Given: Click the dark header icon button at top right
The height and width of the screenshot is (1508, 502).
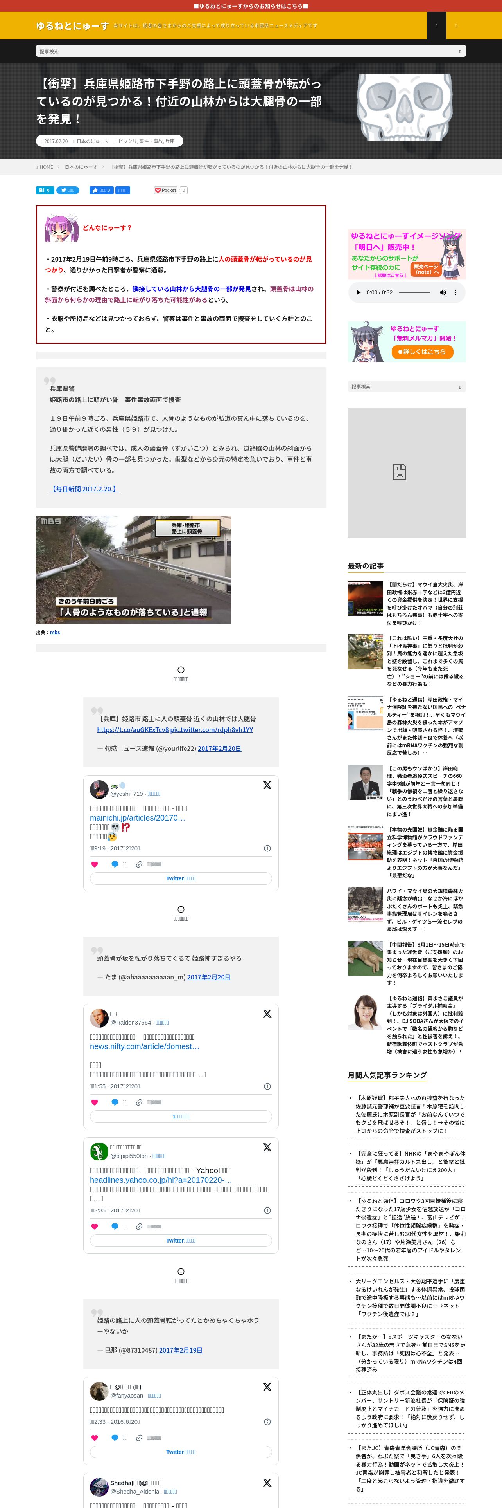Looking at the screenshot, I should [x=437, y=26].
